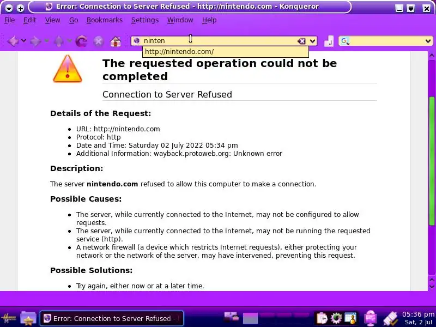436x327 pixels.
Task: Click the 'Possible Causes:' heading
Action: tap(86, 199)
